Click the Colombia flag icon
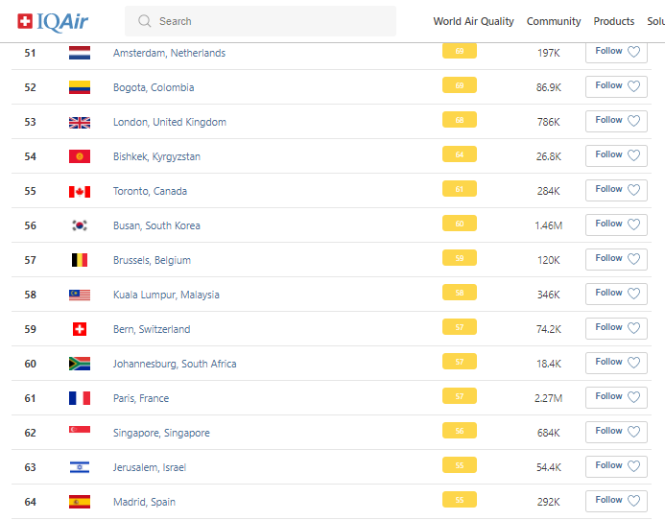This screenshot has width=665, height=520. (80, 87)
